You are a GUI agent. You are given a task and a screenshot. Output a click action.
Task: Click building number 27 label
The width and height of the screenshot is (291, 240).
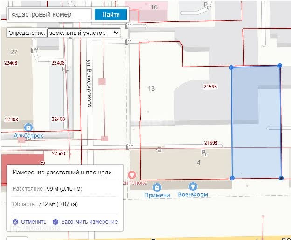[14, 52]
